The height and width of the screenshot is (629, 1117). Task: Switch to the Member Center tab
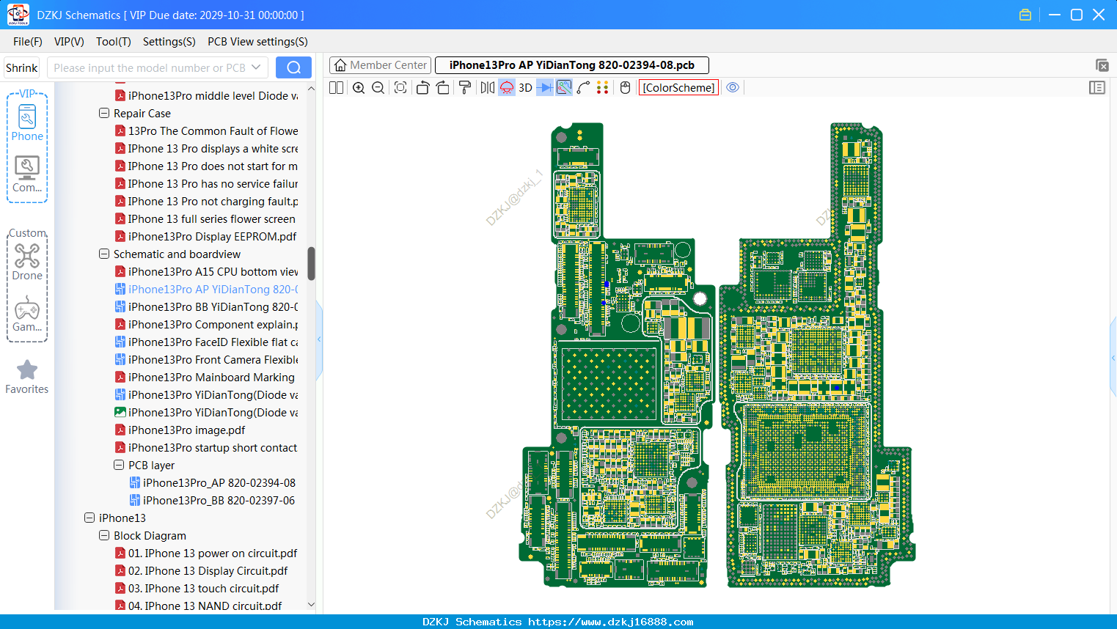point(380,65)
